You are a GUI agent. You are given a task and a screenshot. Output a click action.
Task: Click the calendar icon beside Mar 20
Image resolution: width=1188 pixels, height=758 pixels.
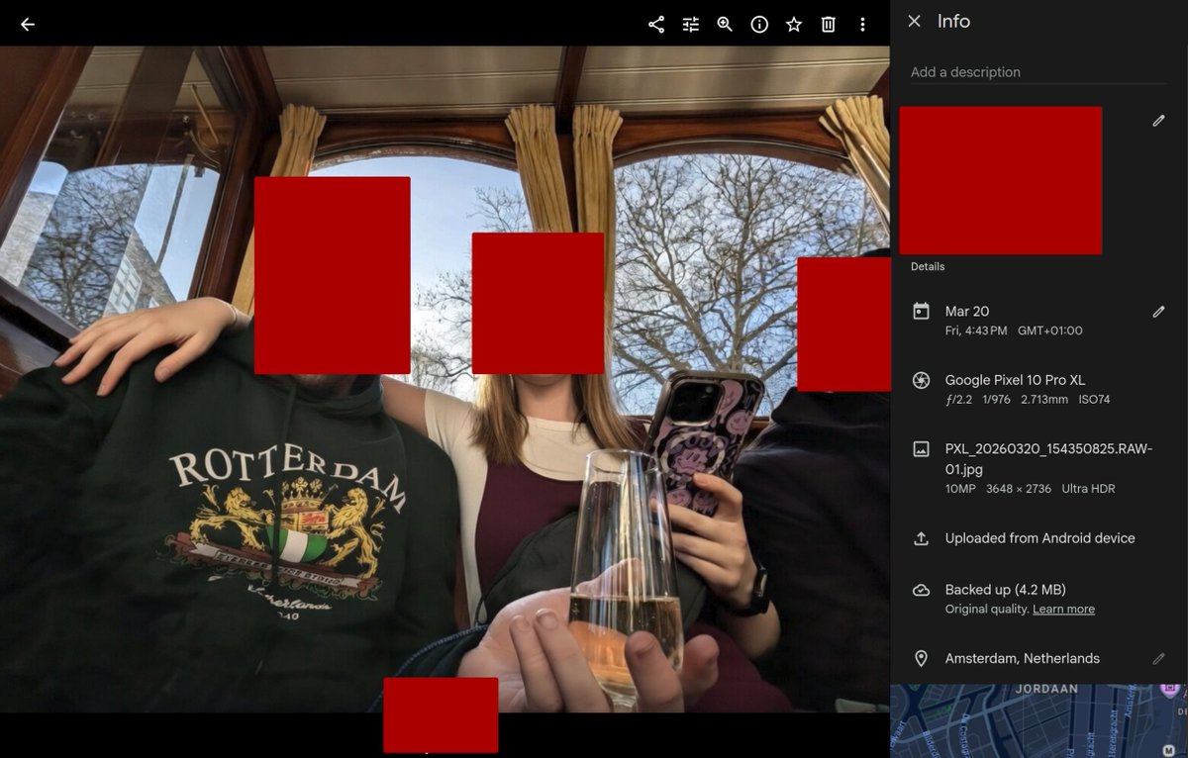921,312
